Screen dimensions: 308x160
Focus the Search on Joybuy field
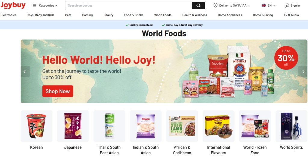(129, 5)
